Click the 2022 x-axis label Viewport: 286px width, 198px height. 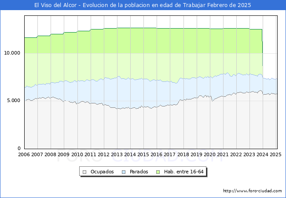(236, 154)
